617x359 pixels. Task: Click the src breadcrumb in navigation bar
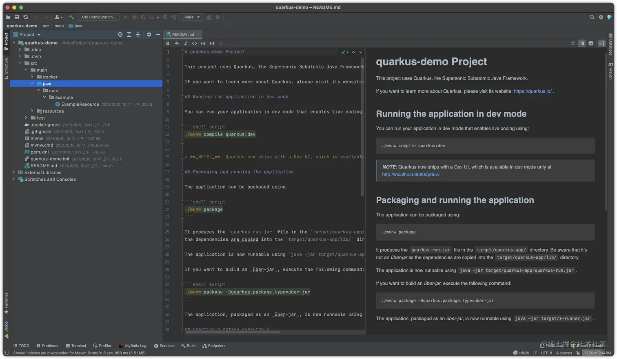(x=46, y=26)
